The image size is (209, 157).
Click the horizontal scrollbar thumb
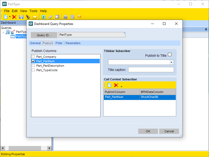pos(25,148)
